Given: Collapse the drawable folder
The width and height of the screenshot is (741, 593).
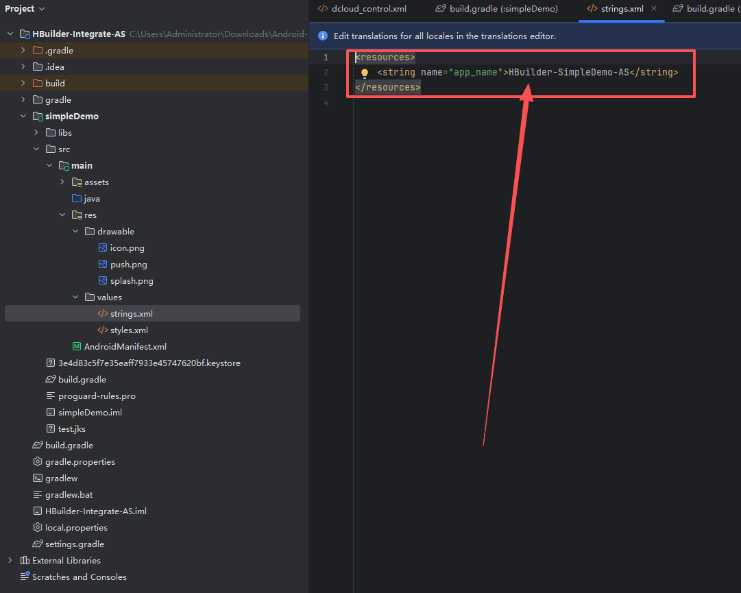Looking at the screenshot, I should (x=75, y=231).
